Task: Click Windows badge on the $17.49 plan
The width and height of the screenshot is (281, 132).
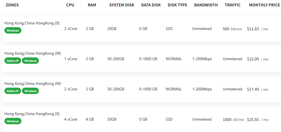Action: pos(31,91)
